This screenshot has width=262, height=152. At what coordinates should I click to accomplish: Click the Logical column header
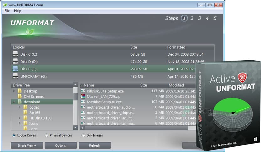pos(19,47)
